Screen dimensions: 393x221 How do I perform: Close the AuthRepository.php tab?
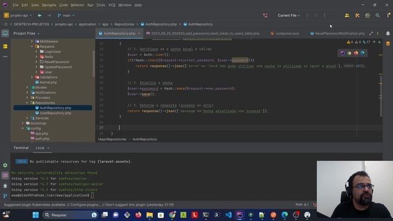click(x=139, y=33)
